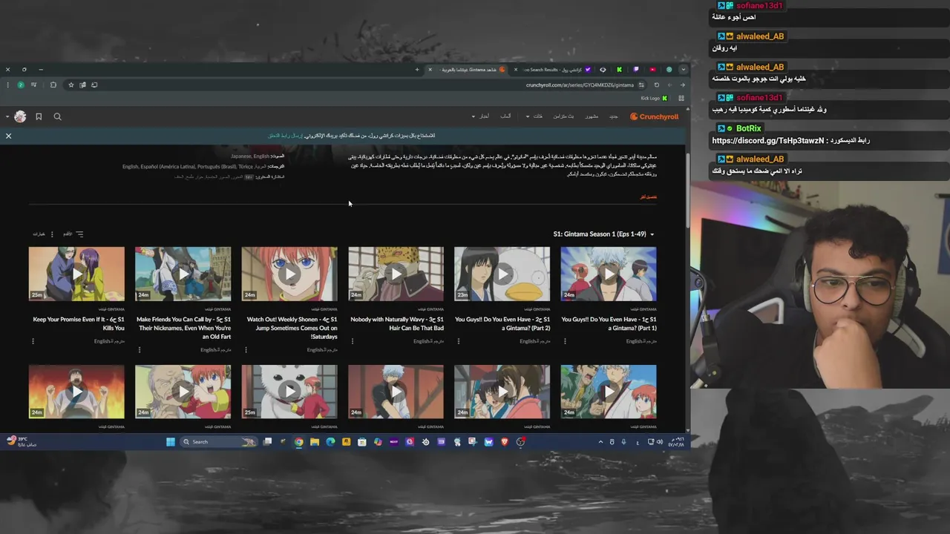The width and height of the screenshot is (950, 534).
Task: Open kebab menu under Gintama? (Part 2) episode
Action: click(x=458, y=342)
